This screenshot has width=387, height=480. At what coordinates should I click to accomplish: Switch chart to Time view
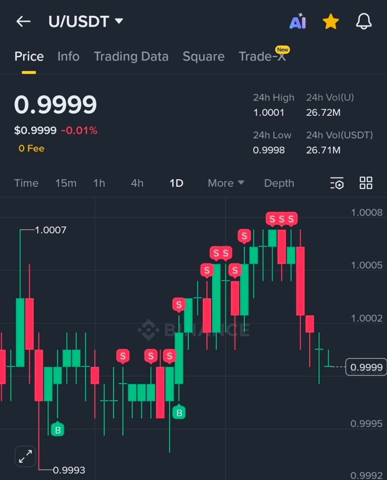tap(26, 183)
